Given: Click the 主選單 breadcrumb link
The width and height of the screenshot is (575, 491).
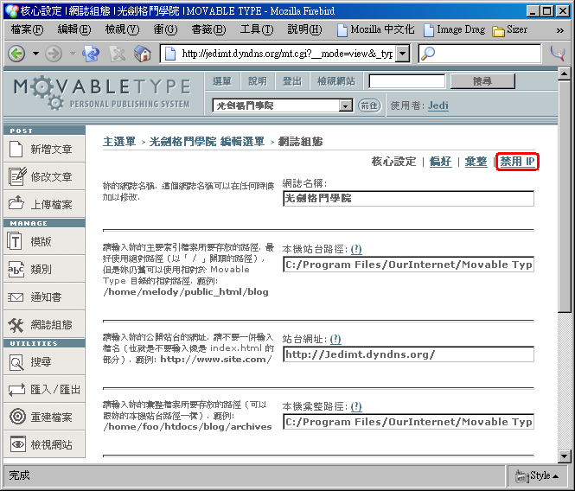Looking at the screenshot, I should 119,142.
